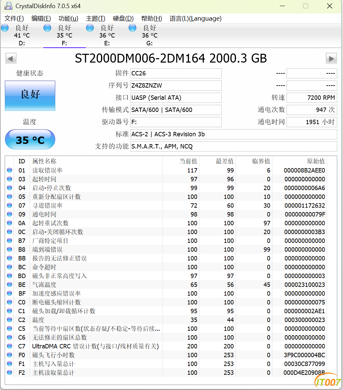Click raw value 3F9C000004BC
This screenshot has height=390, width=343.
point(304,355)
